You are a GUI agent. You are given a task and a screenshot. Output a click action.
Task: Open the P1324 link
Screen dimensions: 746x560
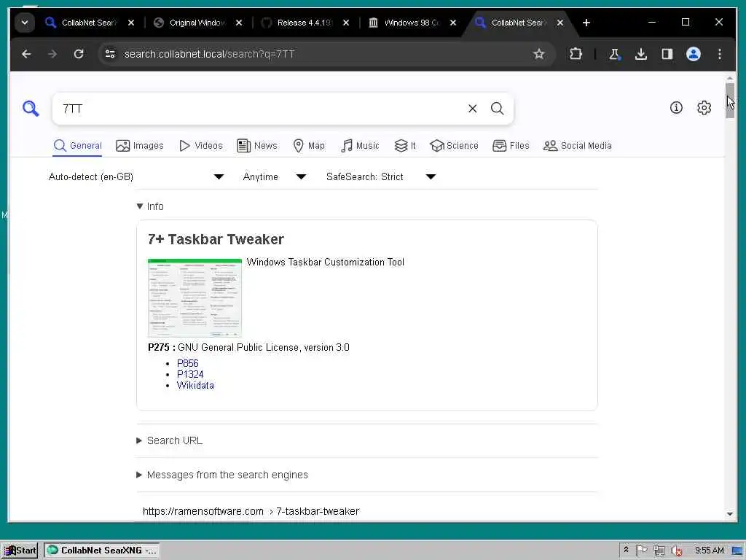[x=190, y=374]
